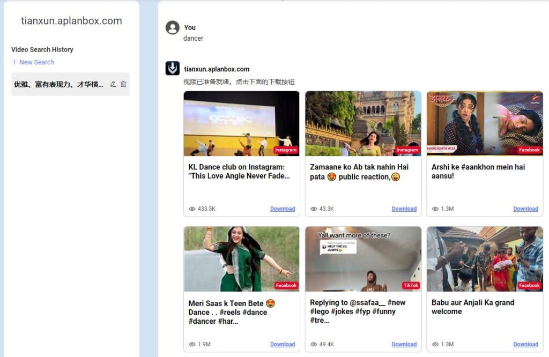This screenshot has width=549, height=357.
Task: Click the Facebook badge on Meri Saas thumbnail
Action: pyautogui.click(x=286, y=285)
